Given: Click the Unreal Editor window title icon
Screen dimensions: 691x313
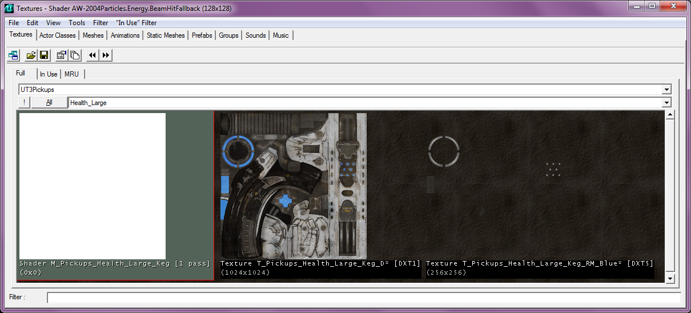Looking at the screenshot, I should pyautogui.click(x=9, y=8).
